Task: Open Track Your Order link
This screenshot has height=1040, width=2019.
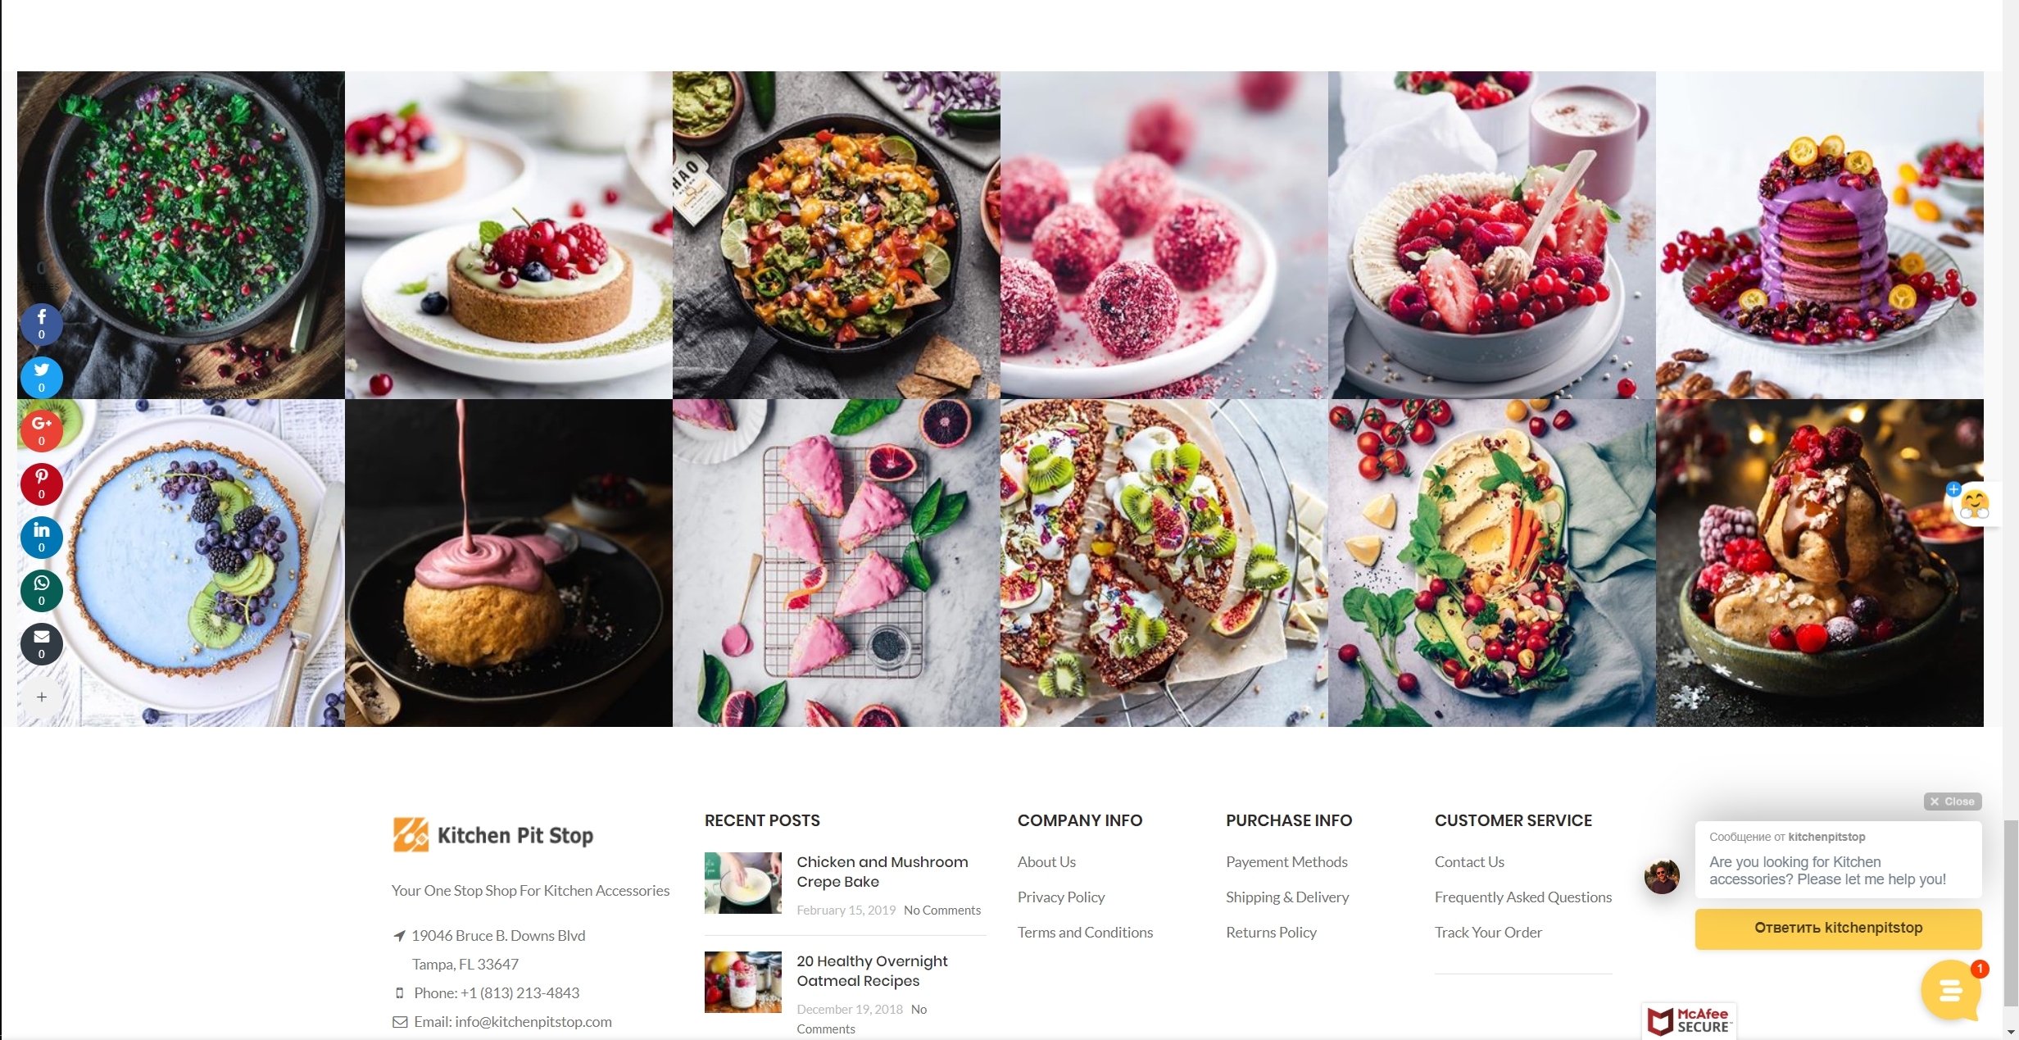Action: click(x=1487, y=933)
